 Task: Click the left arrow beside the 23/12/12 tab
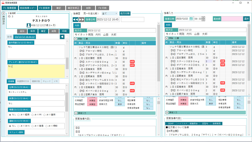click(x=62, y=37)
